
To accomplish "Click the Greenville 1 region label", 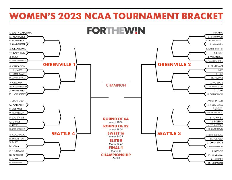I will pos(59,65).
